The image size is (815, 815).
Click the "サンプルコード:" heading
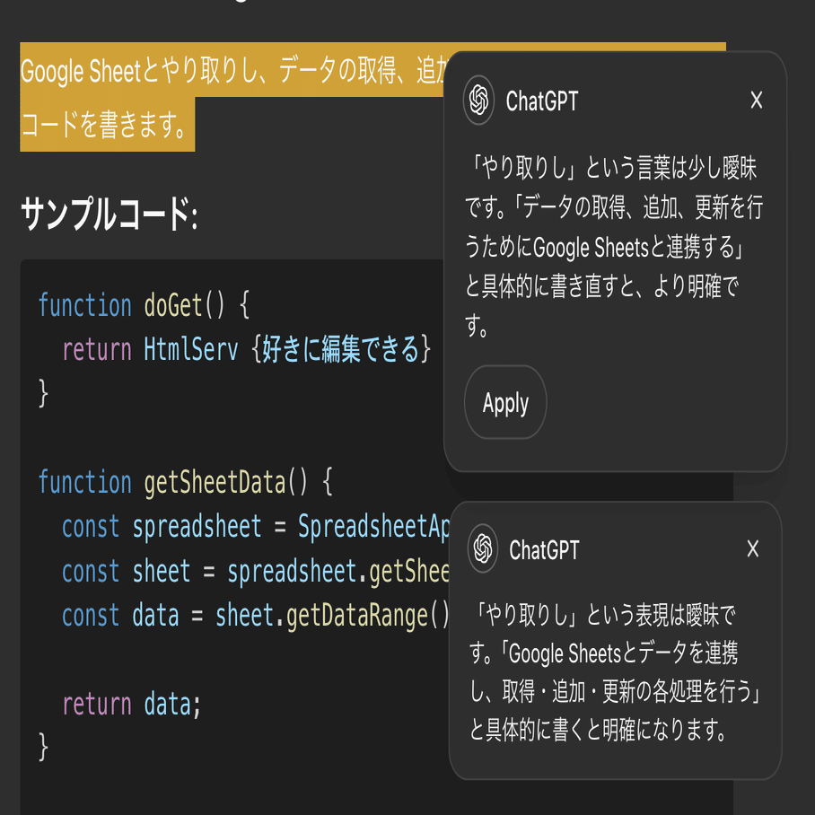click(109, 215)
